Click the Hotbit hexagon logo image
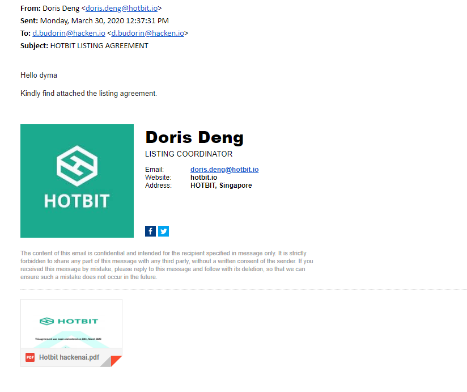 pos(77,166)
